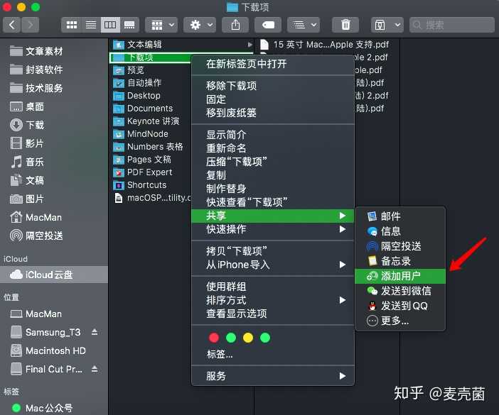499x415 pixels.
Task: Select 音乐 in the sidebar
Action: tap(27, 162)
